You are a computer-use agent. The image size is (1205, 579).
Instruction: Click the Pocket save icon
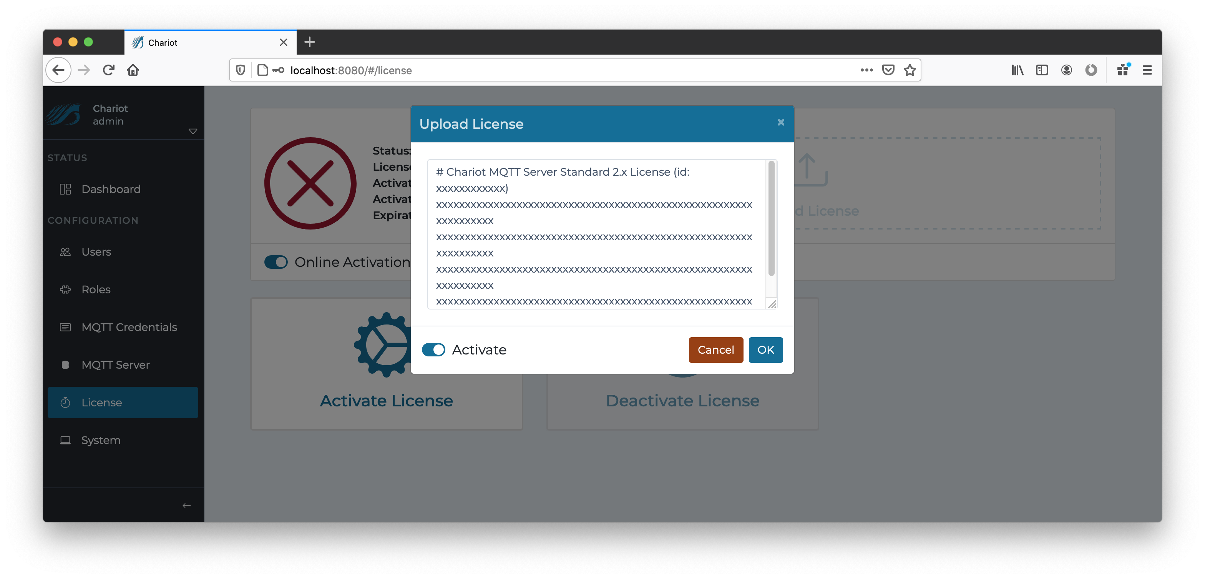pyautogui.click(x=888, y=70)
